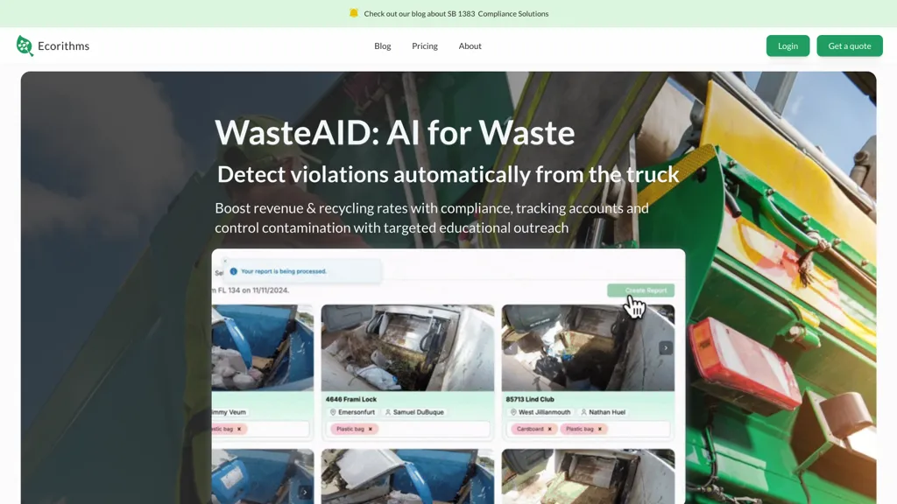This screenshot has width=897, height=504.
Task: Click the bell icon in announcement banner
Action: pos(354,13)
